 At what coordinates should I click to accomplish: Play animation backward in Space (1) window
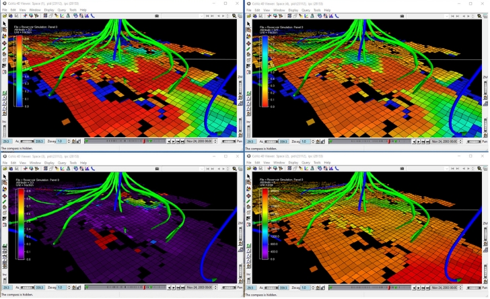(169, 141)
